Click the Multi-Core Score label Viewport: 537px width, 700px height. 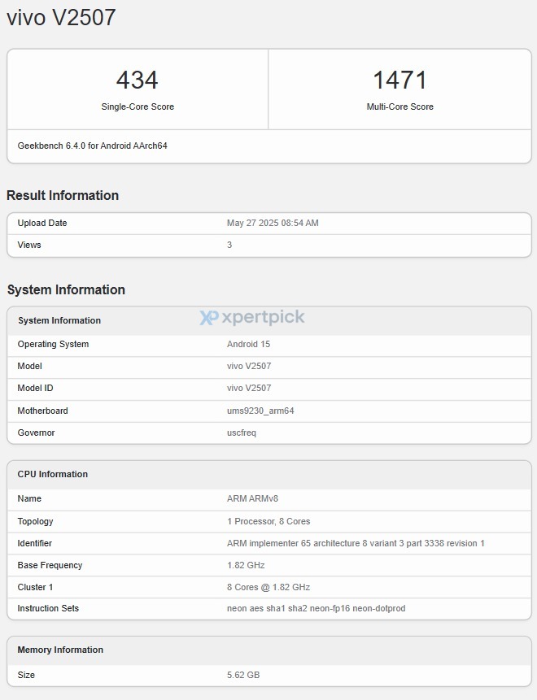[x=399, y=107]
